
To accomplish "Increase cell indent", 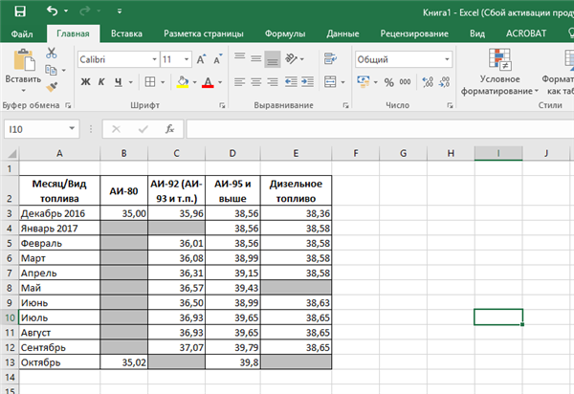I will click(x=307, y=82).
